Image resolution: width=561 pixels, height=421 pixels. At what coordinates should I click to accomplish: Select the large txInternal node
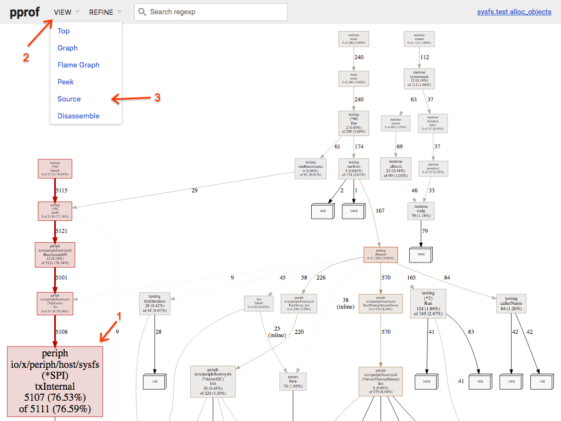coord(55,380)
